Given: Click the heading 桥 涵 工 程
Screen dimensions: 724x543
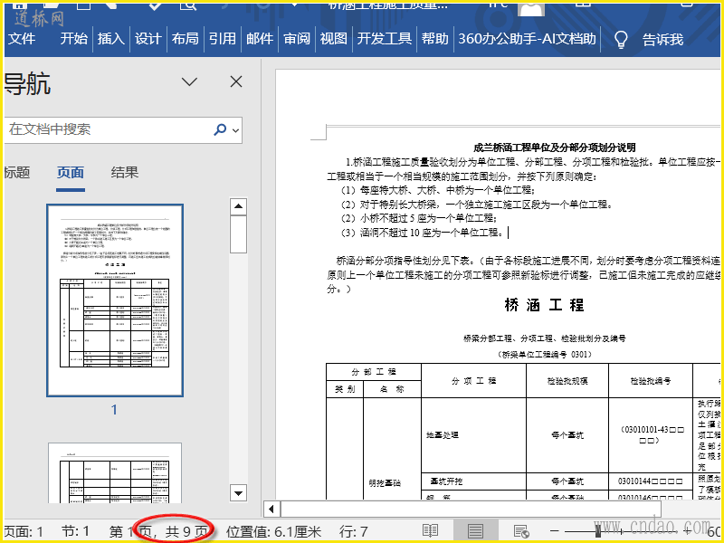Looking at the screenshot, I should [x=545, y=305].
